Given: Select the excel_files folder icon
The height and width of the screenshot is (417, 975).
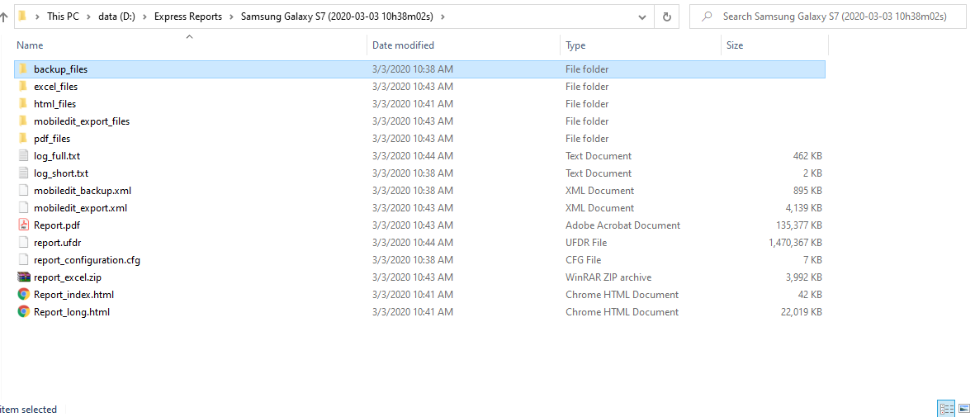Looking at the screenshot, I should (24, 87).
